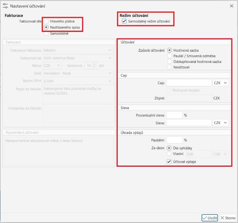The height and width of the screenshot is (223, 238).
Task: Click the Cap amount input field
Action: coord(189,83)
